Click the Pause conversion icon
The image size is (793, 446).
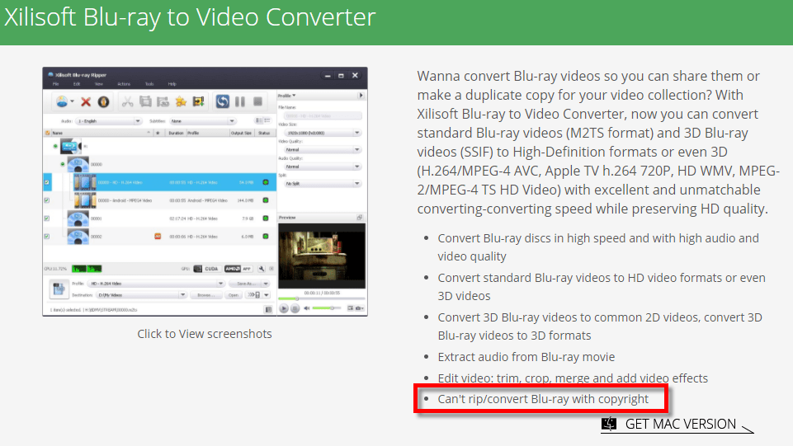point(240,101)
